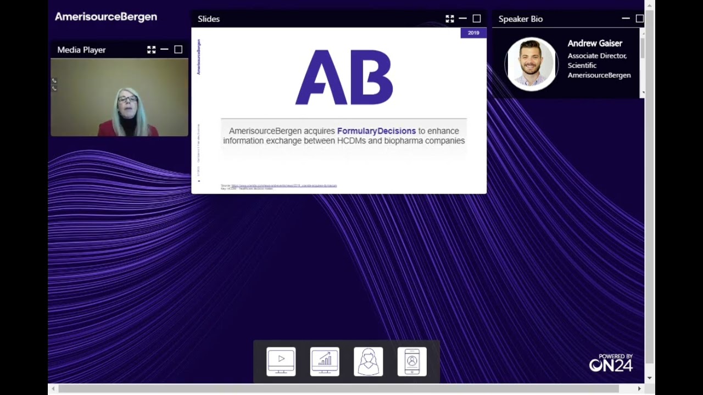Minimize the Slides panel
Screen dimensions: 703x395
[462, 19]
